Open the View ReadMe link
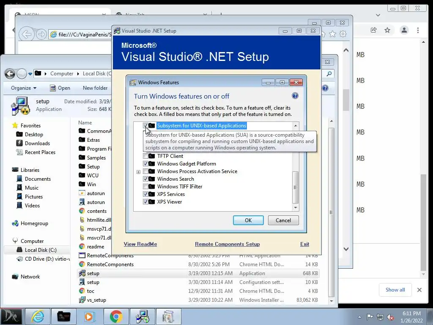 140,244
